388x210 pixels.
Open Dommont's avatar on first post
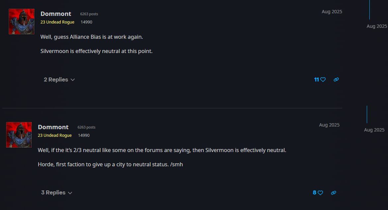pyautogui.click(x=22, y=22)
